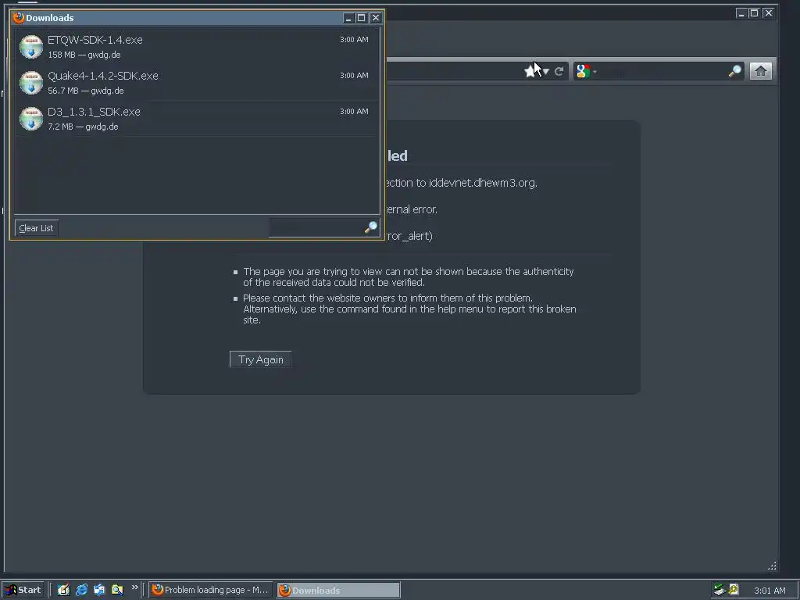Select the Quake4-1.4.2-SDK.exe file name
Image resolution: width=800 pixels, height=600 pixels.
click(x=103, y=76)
